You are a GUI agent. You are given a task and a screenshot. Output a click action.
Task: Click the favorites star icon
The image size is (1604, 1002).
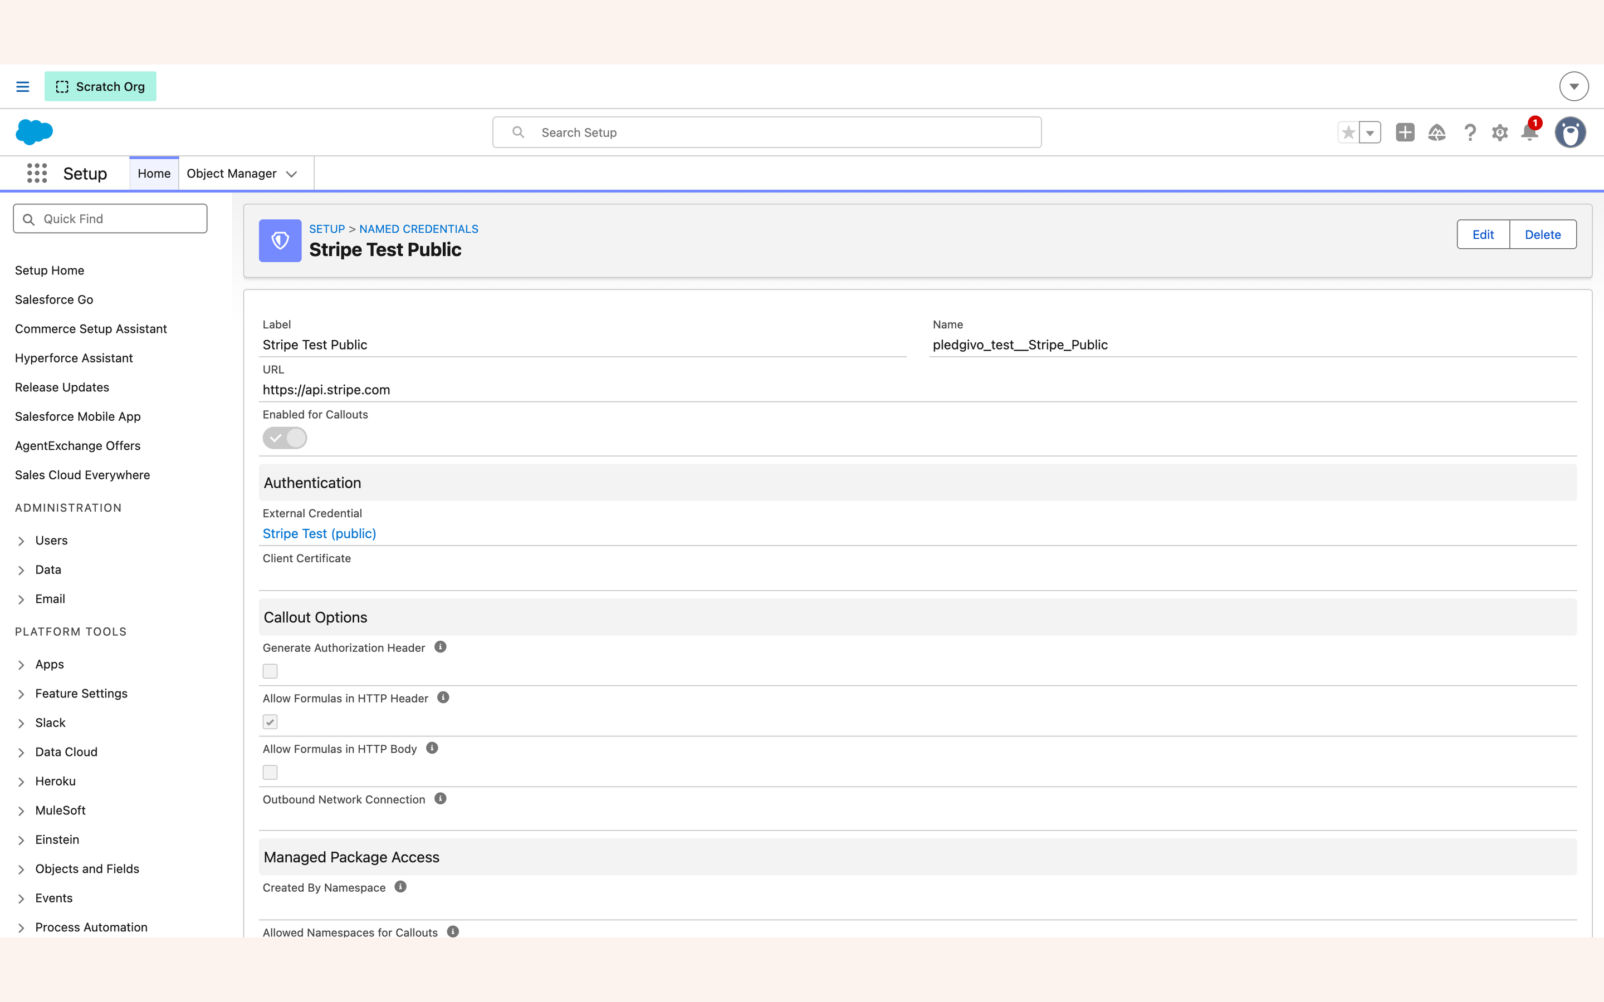[x=1348, y=132]
